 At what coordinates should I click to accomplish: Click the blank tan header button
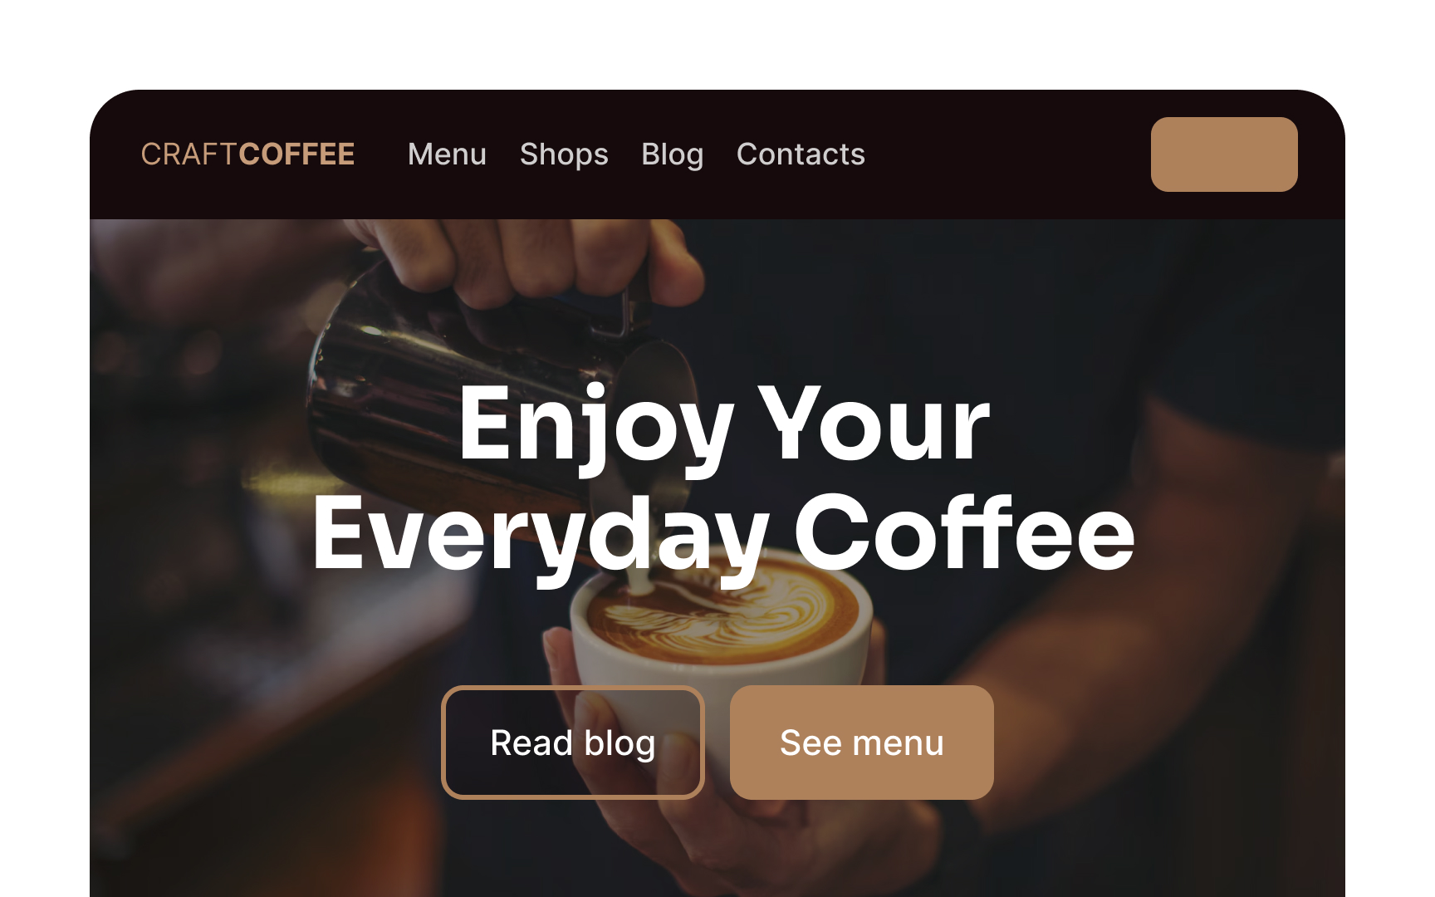[1224, 154]
